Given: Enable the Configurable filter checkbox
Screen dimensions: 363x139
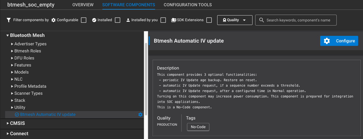Looking at the screenshot, I should point(84,20).
